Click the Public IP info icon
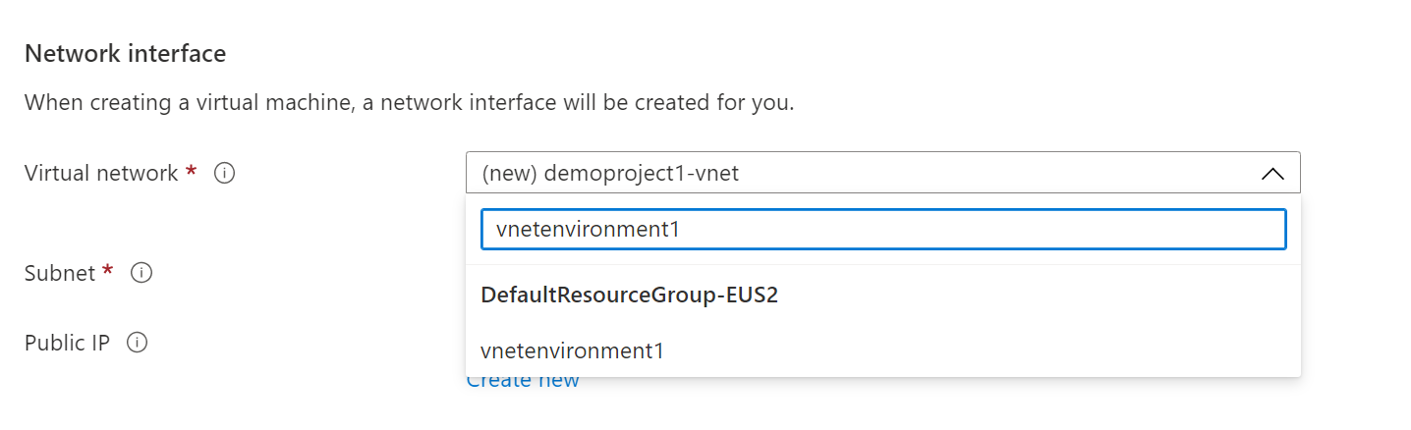The height and width of the screenshot is (430, 1411). 138,343
